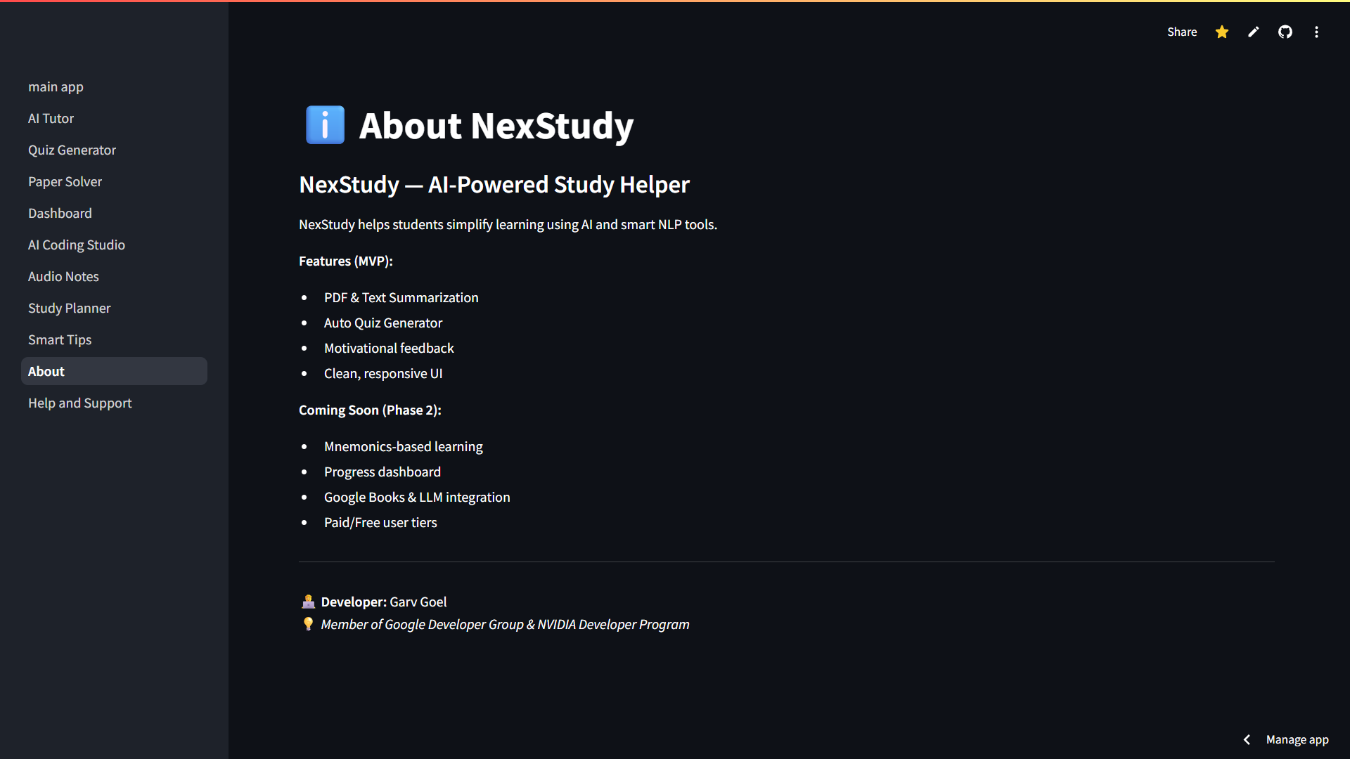
Task: Open Help and Support
Action: [x=79, y=403]
